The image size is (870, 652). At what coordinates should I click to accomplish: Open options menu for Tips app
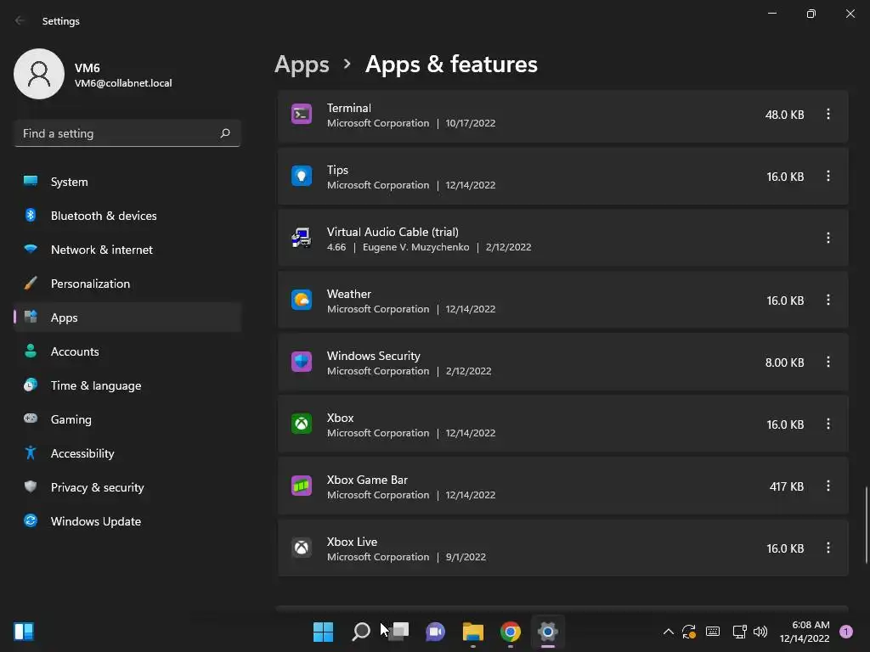click(828, 177)
